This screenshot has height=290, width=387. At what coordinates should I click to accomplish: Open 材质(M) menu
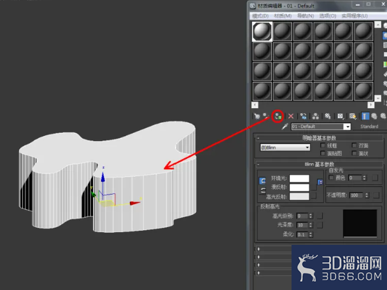point(283,16)
